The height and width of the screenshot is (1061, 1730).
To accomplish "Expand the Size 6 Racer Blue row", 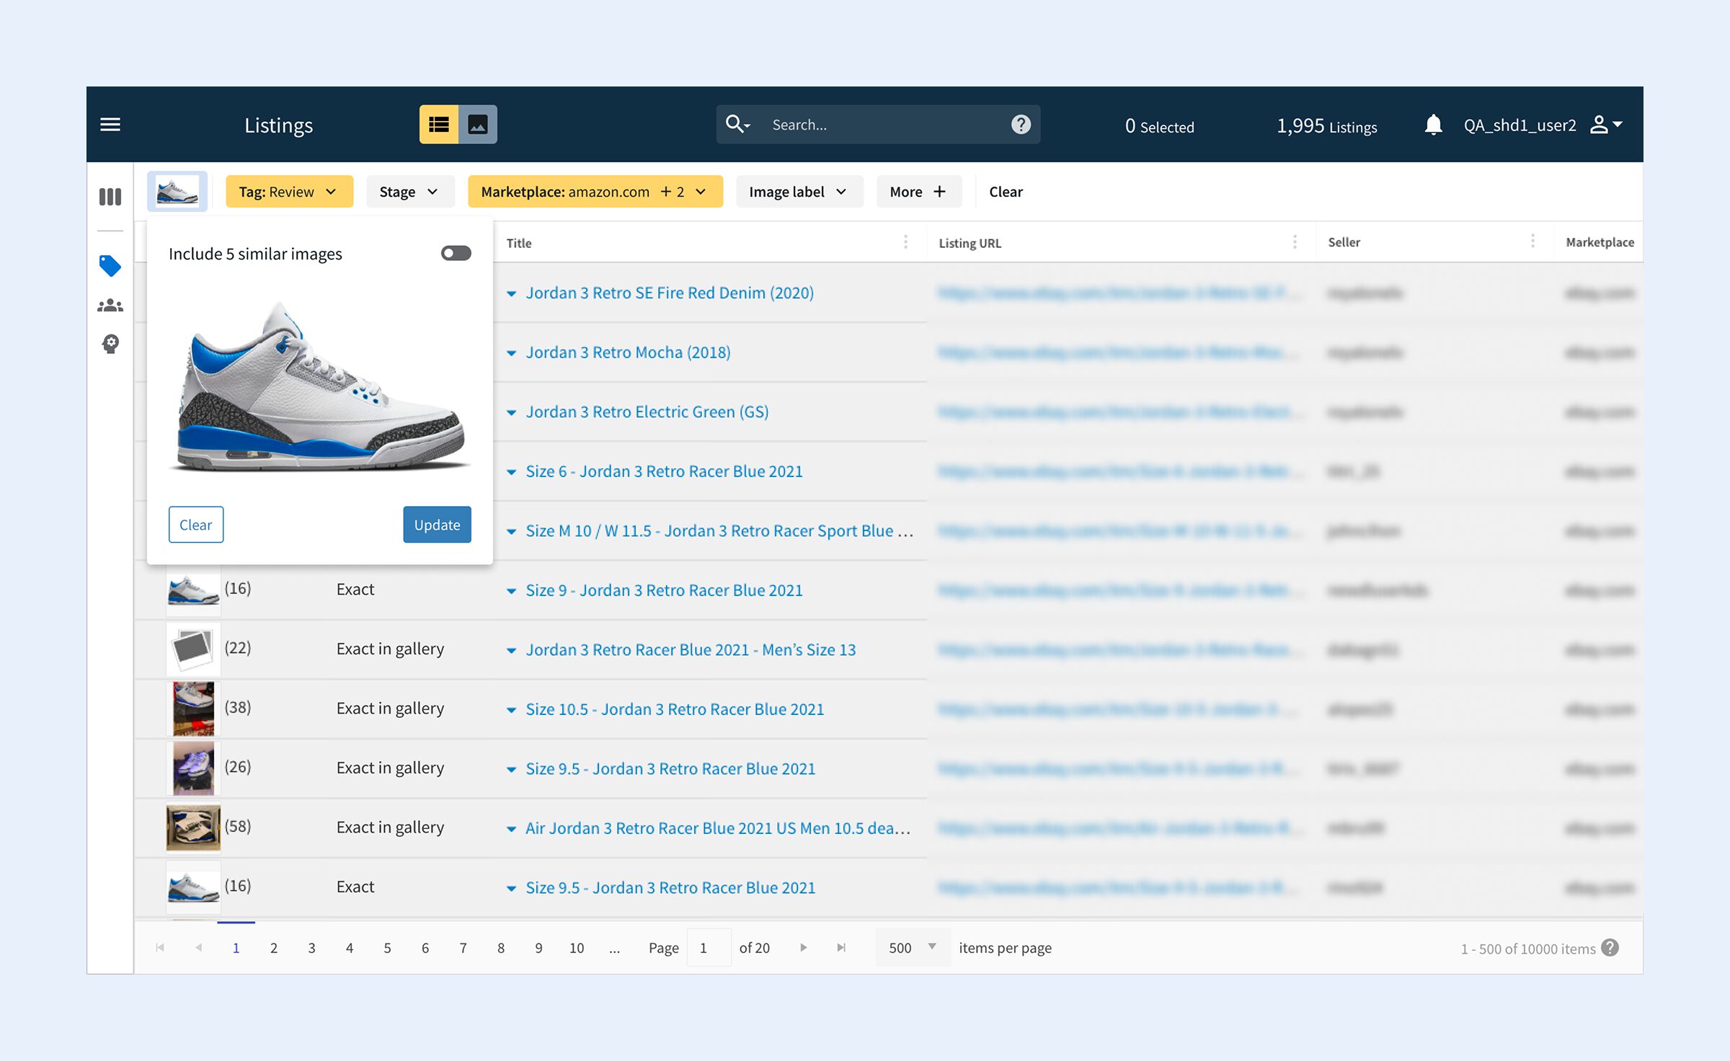I will coord(511,472).
